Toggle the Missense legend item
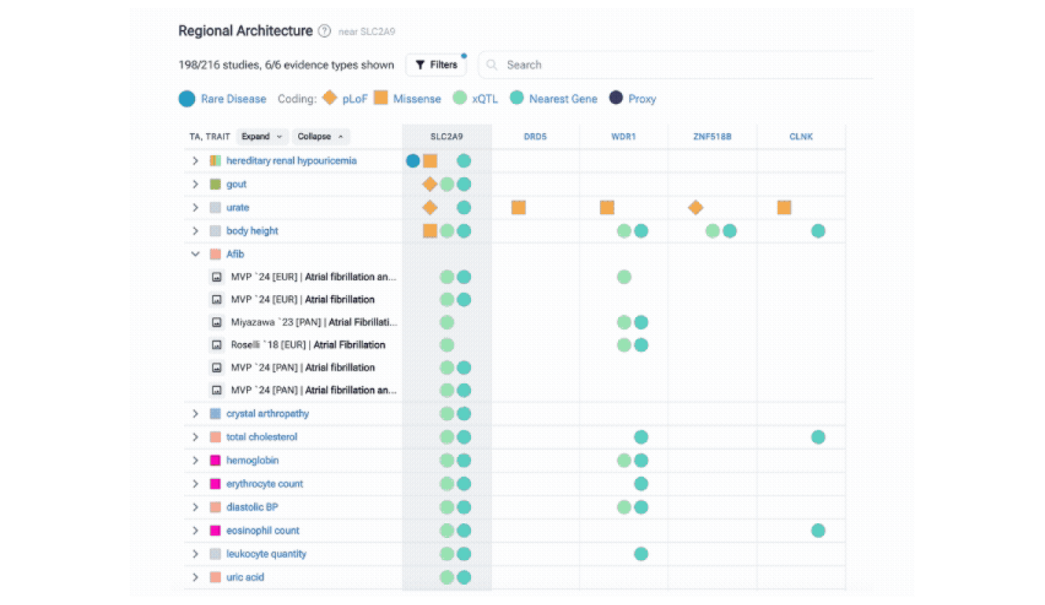 click(407, 99)
